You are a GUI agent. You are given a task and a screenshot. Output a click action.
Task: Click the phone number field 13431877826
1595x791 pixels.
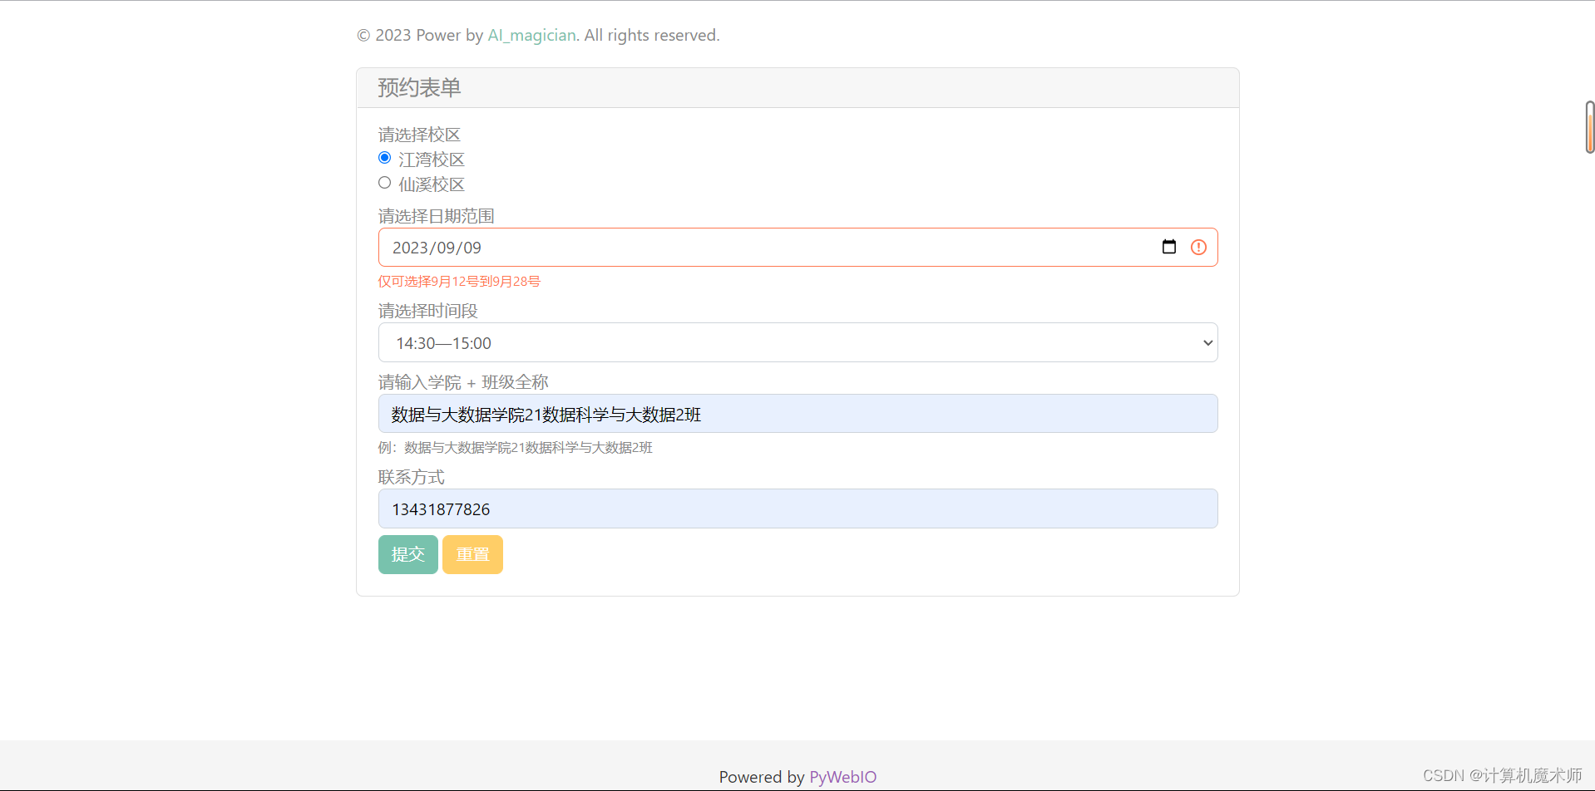pyautogui.click(x=797, y=508)
